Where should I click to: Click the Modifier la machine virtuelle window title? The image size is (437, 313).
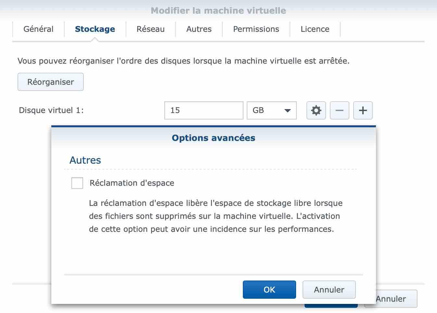click(x=218, y=11)
